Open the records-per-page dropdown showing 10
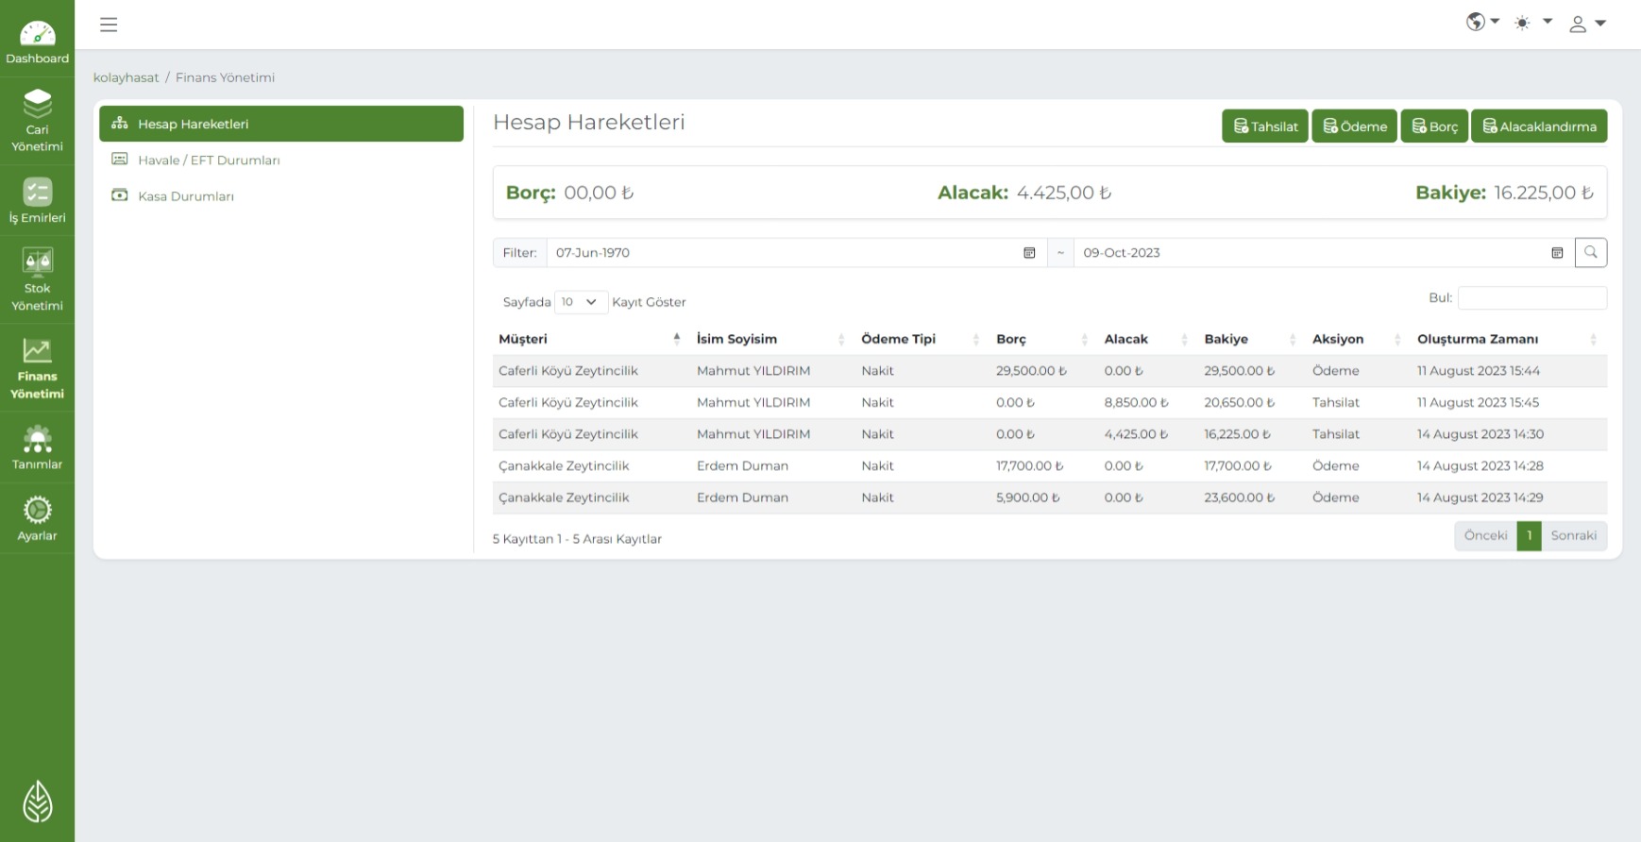1641x842 pixels. (x=580, y=302)
